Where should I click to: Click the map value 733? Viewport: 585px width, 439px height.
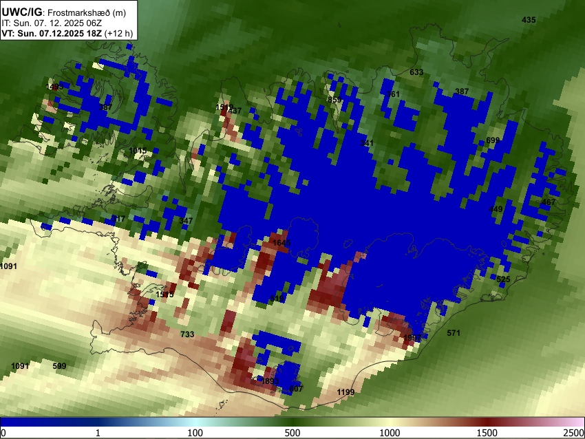pos(187,334)
